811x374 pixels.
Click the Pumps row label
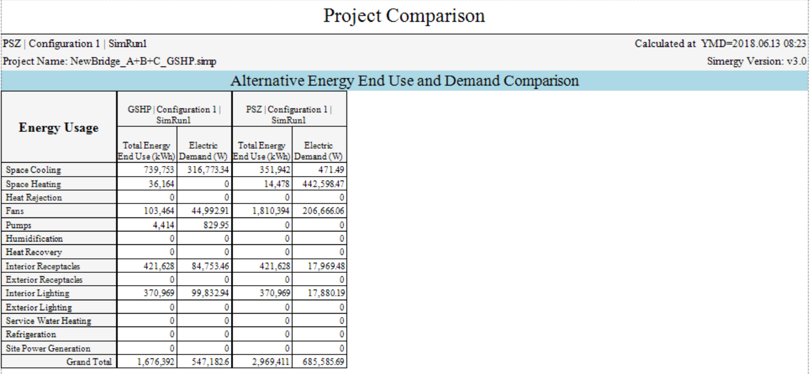pos(18,225)
